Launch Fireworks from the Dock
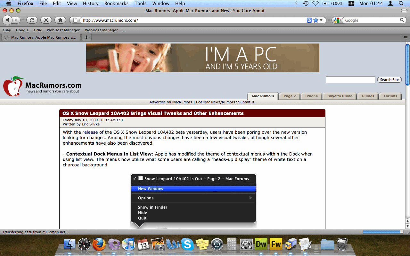Viewport: 410px width, 256px height. point(276,244)
